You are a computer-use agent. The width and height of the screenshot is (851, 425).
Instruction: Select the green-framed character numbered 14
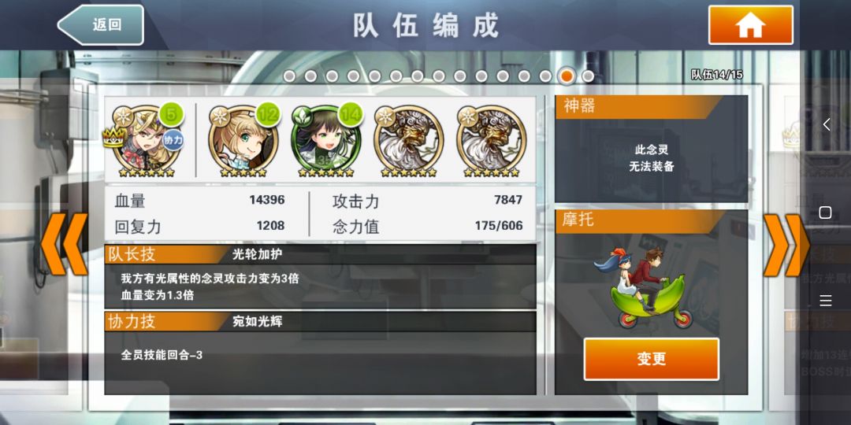(325, 140)
